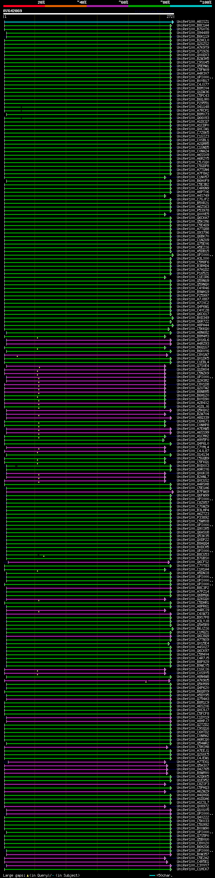Select hit label UniRef100_B8M4M3
This screenshot has width=215, height=878.
(193, 336)
